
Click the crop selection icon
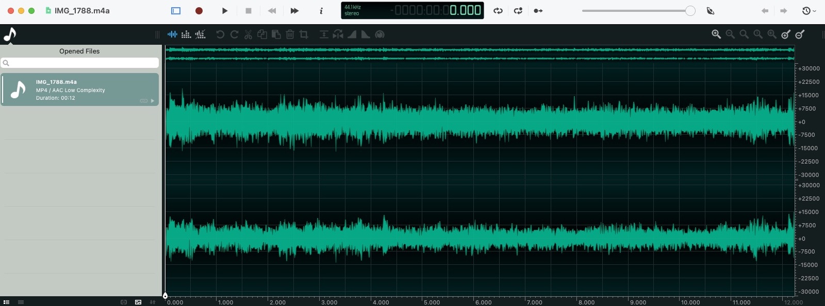304,34
